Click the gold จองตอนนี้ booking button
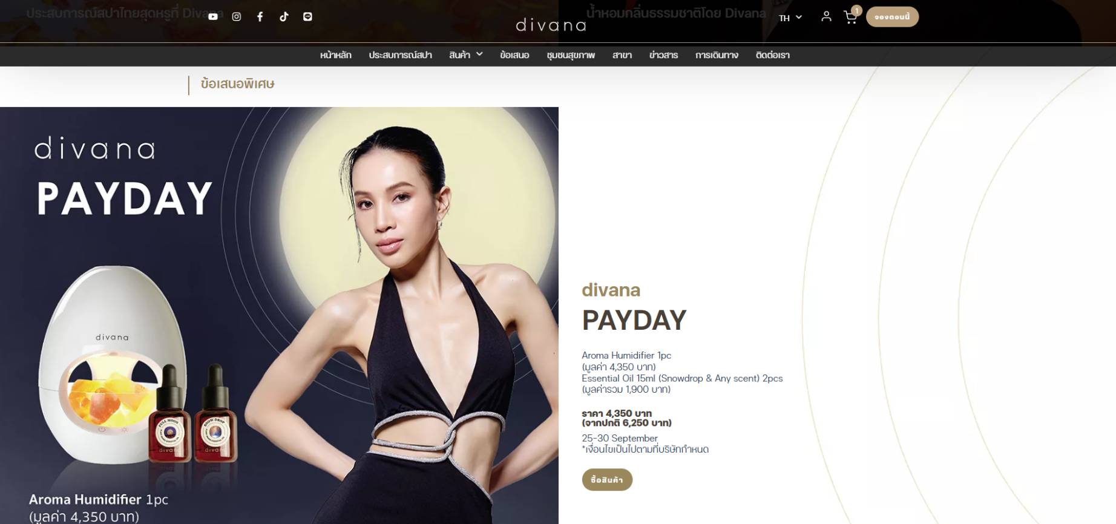The image size is (1116, 524). pyautogui.click(x=892, y=17)
